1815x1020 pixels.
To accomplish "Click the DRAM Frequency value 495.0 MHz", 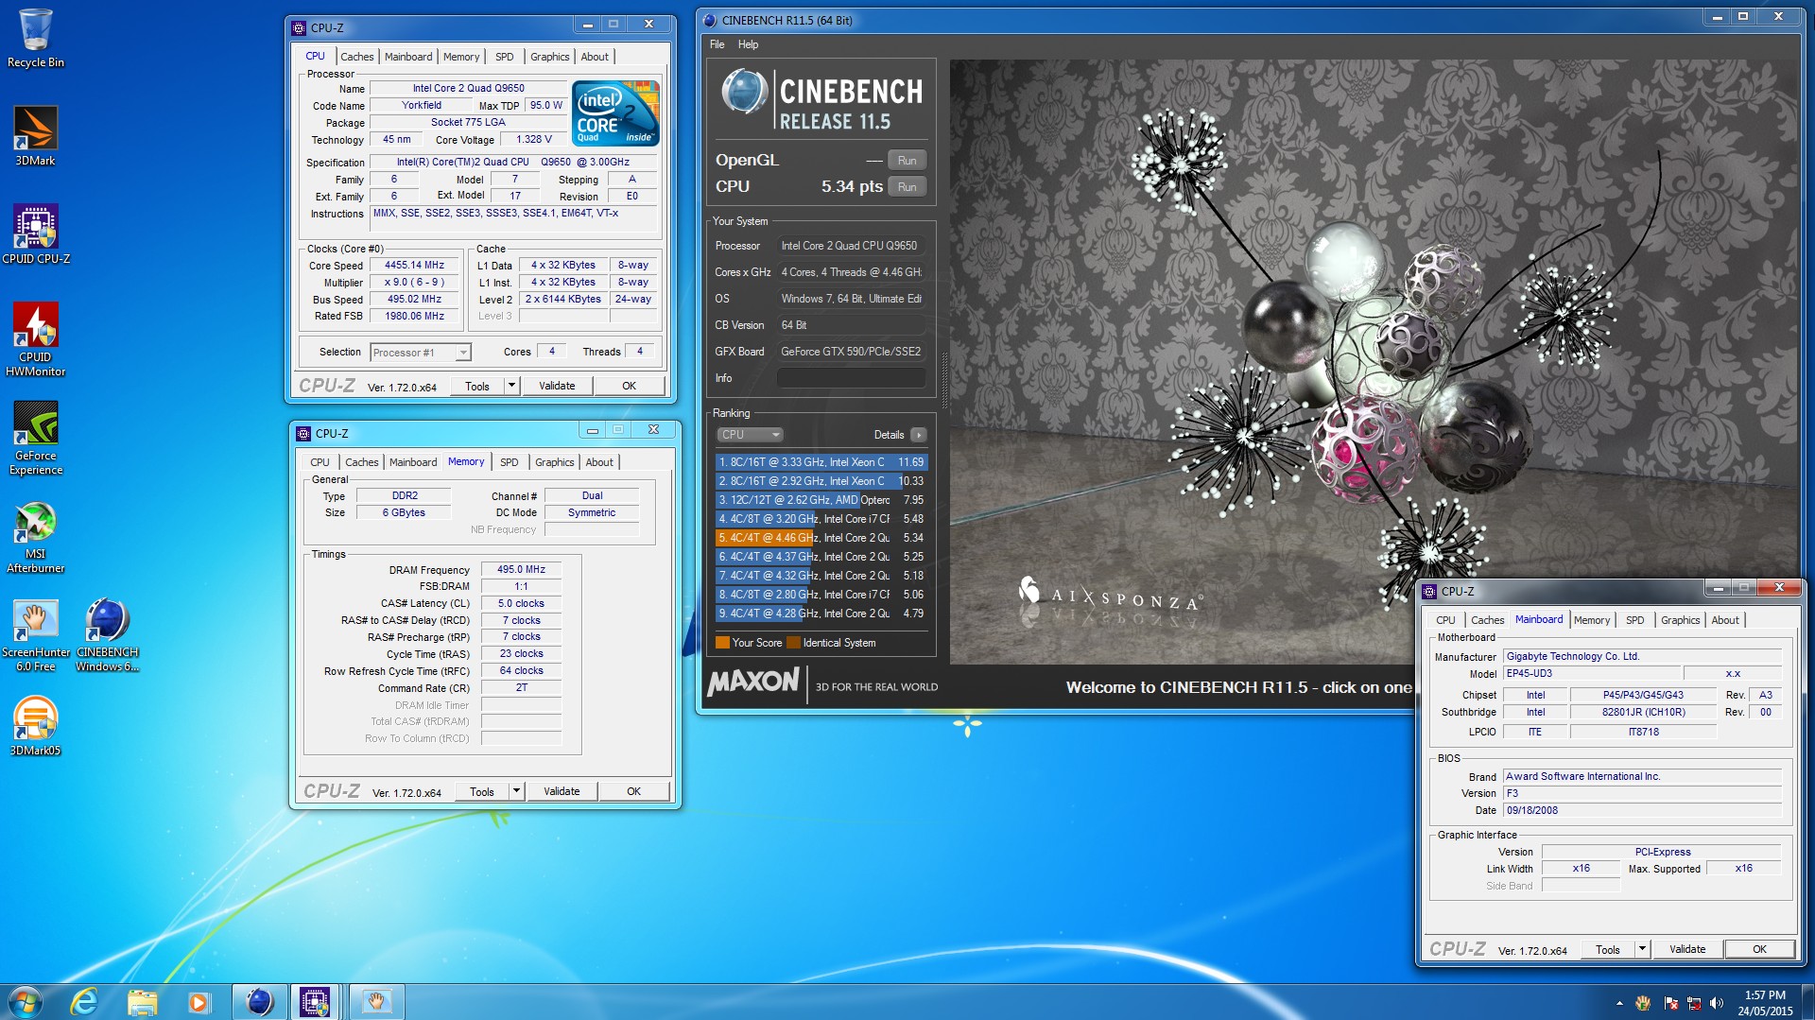I will point(521,569).
